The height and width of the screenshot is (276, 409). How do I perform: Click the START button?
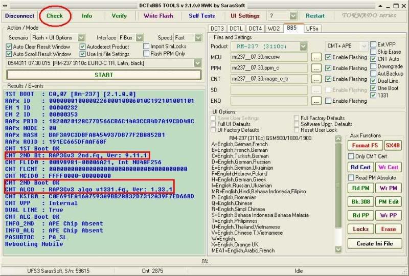[x=104, y=75]
